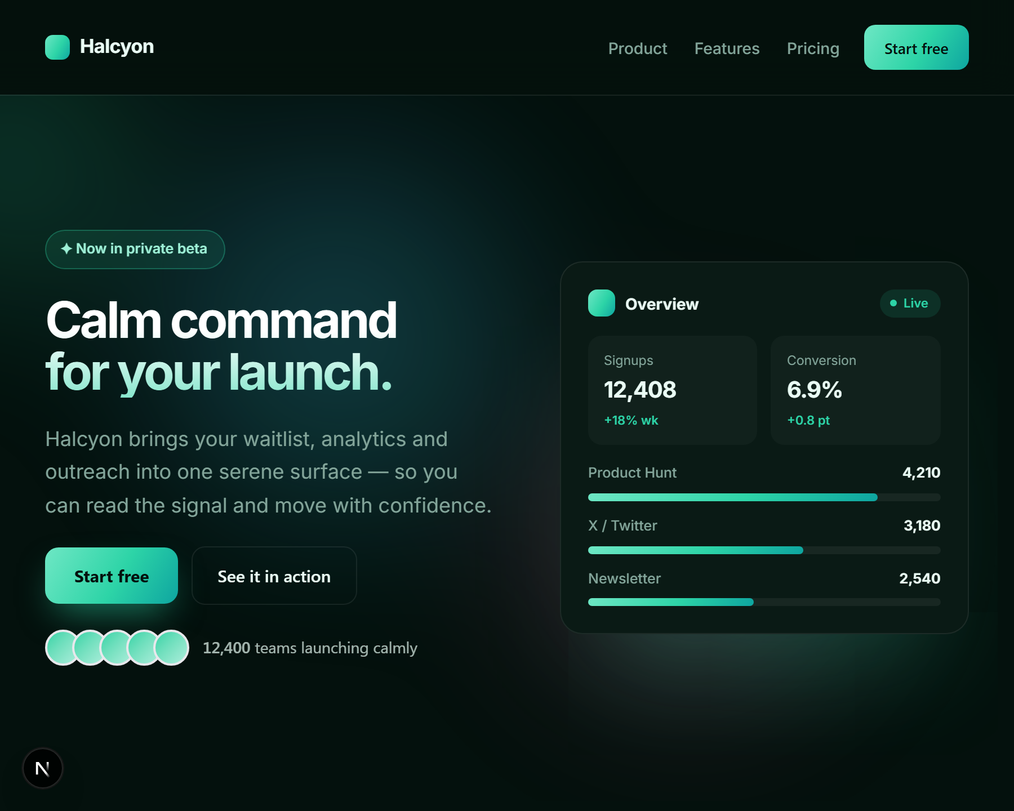Click the Product Hunt label
The height and width of the screenshot is (811, 1014).
632,473
